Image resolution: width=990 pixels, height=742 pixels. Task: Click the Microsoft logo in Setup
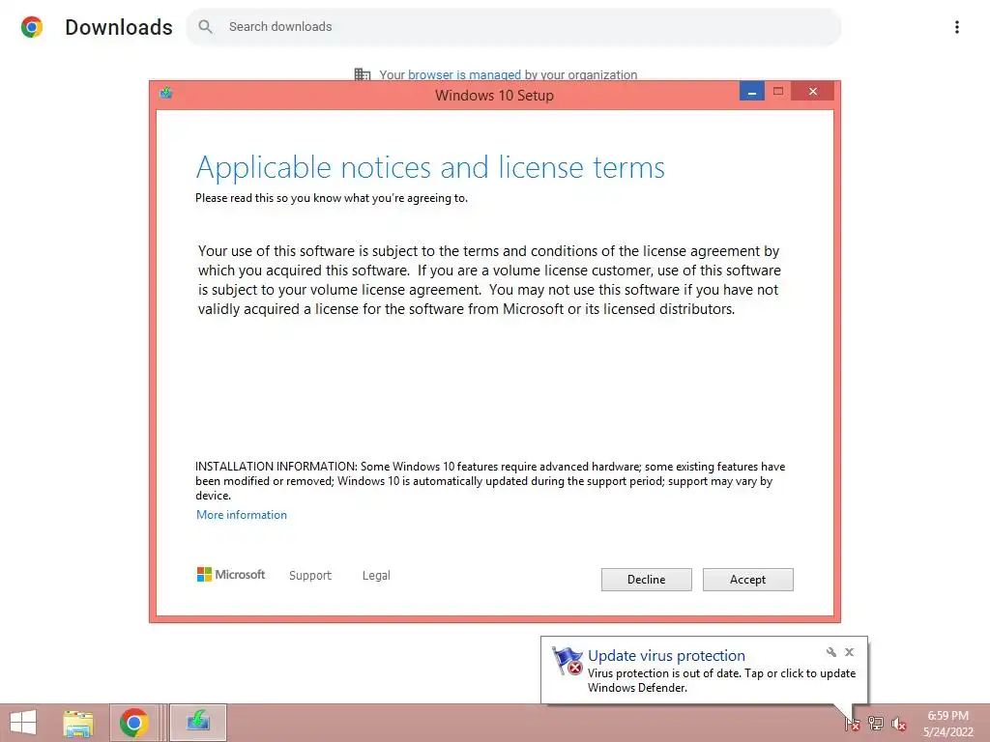pyautogui.click(x=231, y=574)
